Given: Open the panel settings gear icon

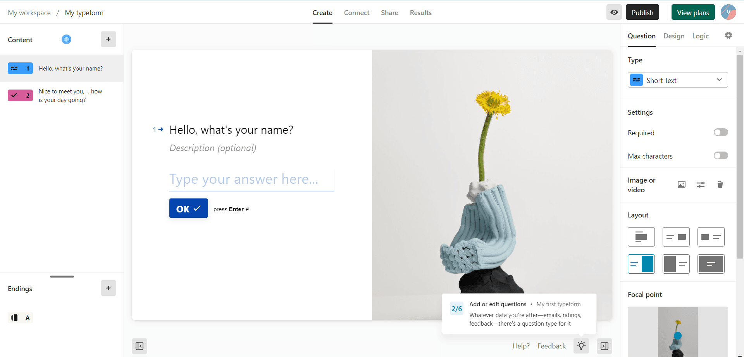Looking at the screenshot, I should [x=728, y=35].
